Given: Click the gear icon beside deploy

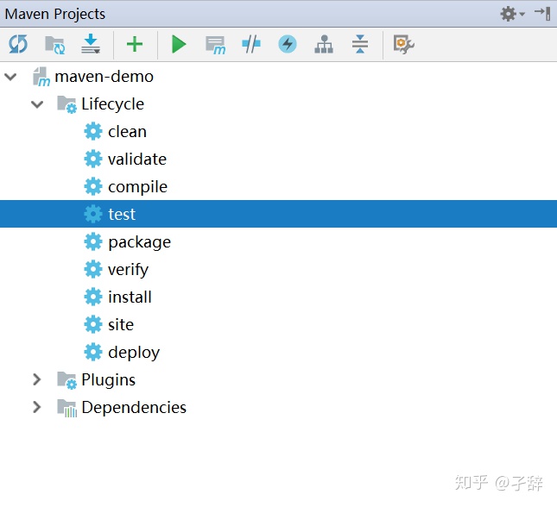Looking at the screenshot, I should [x=93, y=352].
